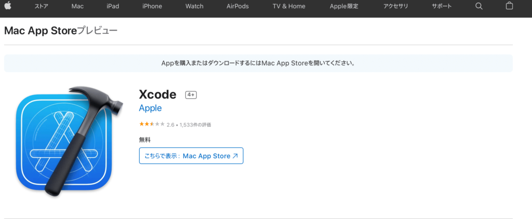This screenshot has width=532, height=219.
Task: Click the 無料 price label
Action: [x=144, y=140]
